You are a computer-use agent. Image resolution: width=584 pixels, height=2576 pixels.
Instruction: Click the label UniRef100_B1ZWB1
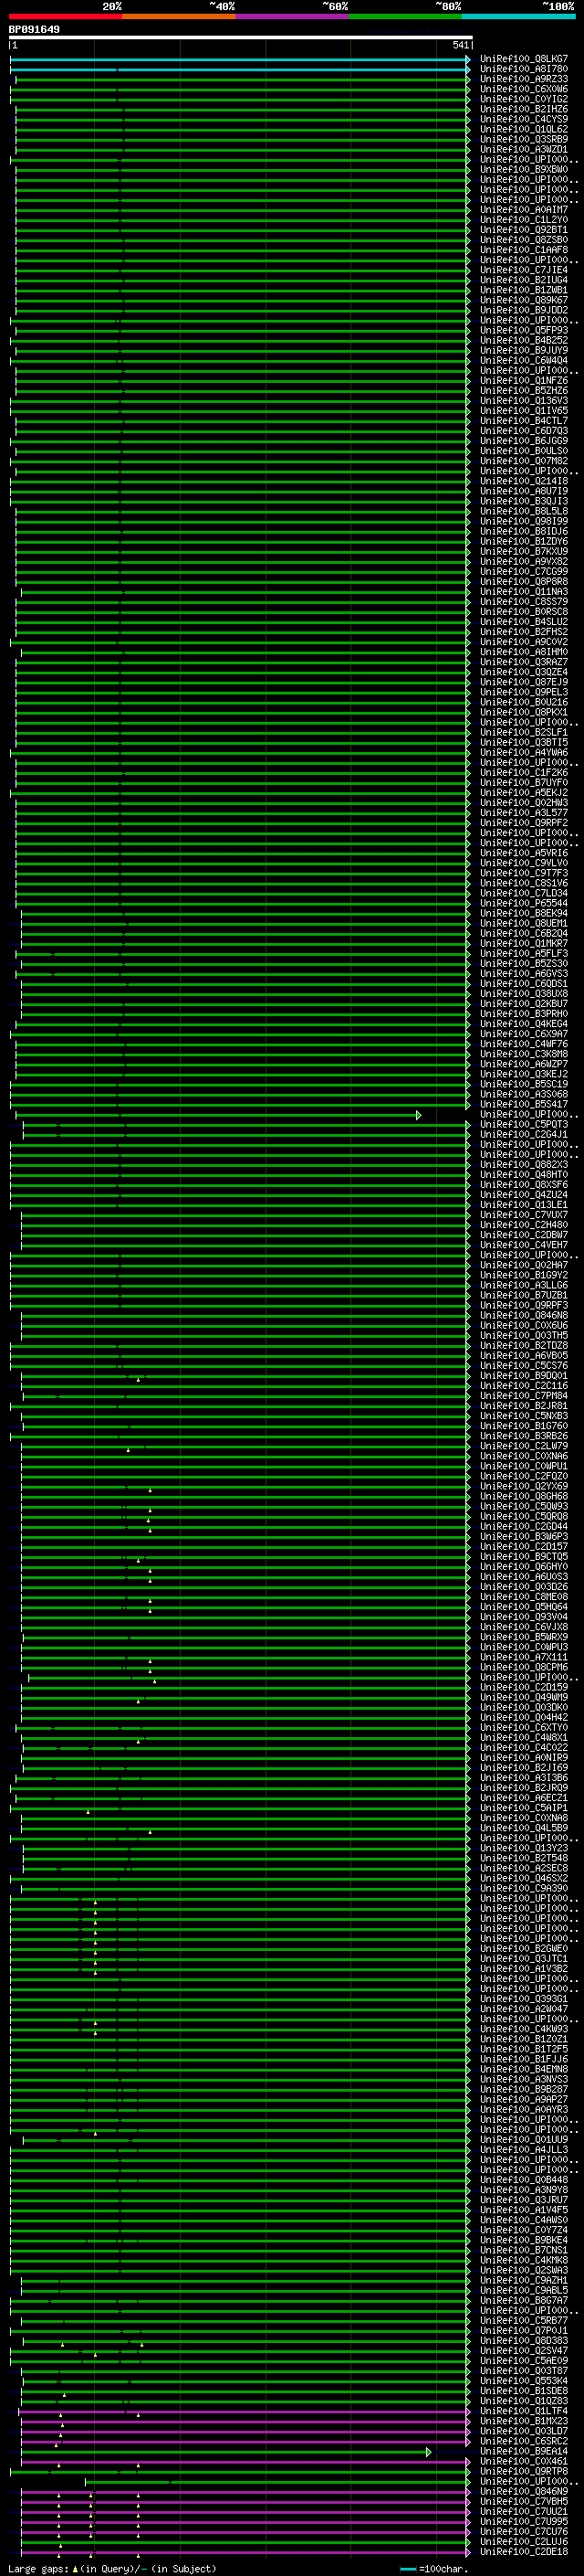point(524,290)
